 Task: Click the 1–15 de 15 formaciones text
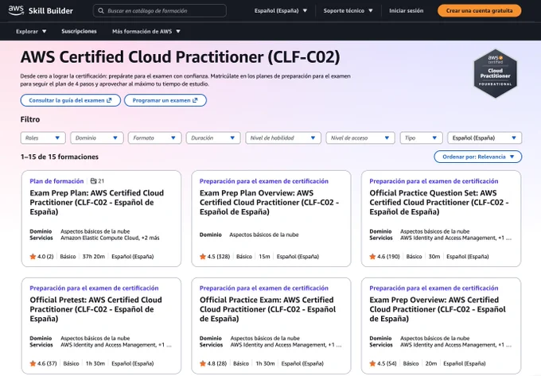pos(60,157)
